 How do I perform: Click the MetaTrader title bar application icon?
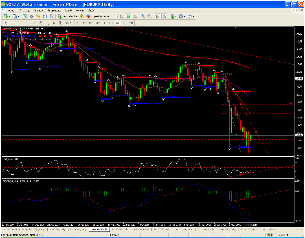coord(3,4)
